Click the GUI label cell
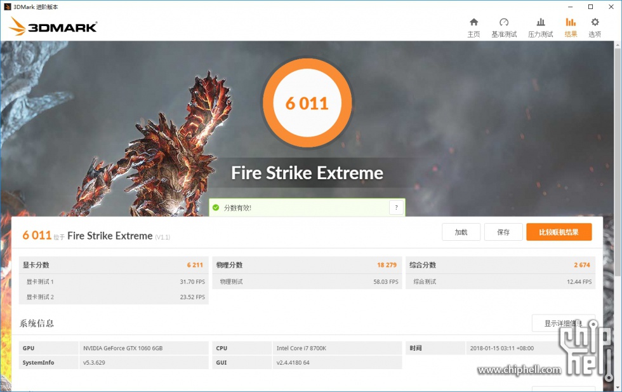Viewport: 622px width, 392px height. coord(242,362)
